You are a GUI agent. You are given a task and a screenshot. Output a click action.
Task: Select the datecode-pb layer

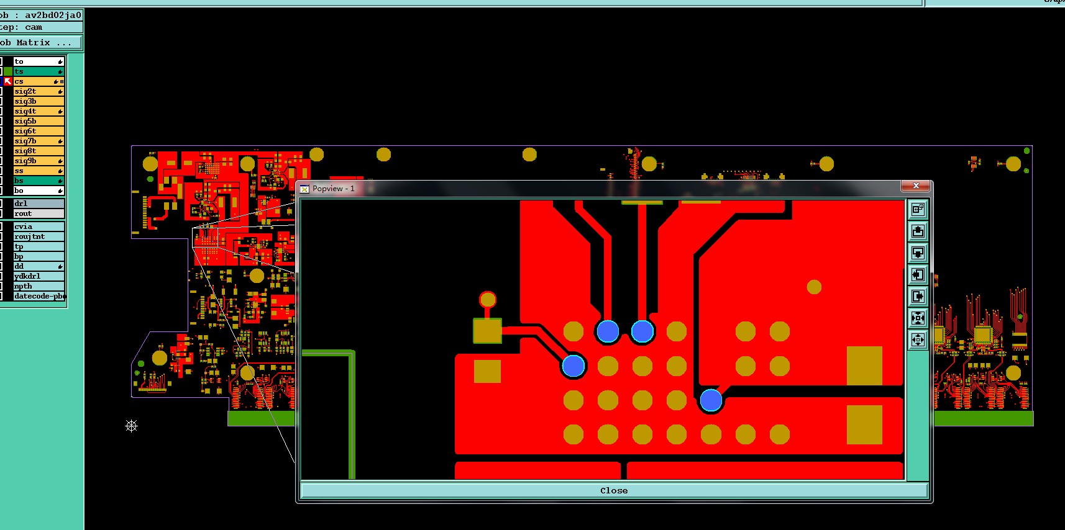click(39, 296)
